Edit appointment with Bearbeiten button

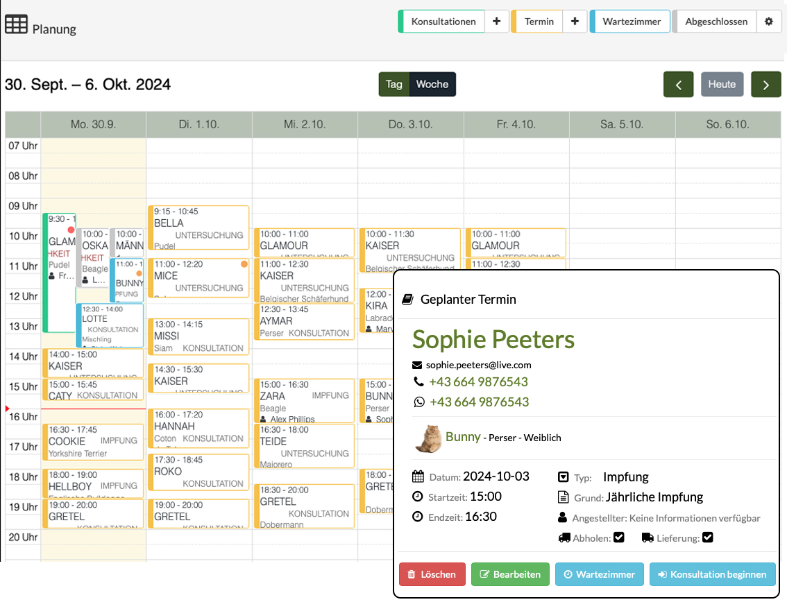511,574
